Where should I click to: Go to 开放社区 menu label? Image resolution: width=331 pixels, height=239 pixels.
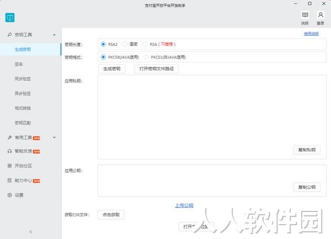[23, 166]
